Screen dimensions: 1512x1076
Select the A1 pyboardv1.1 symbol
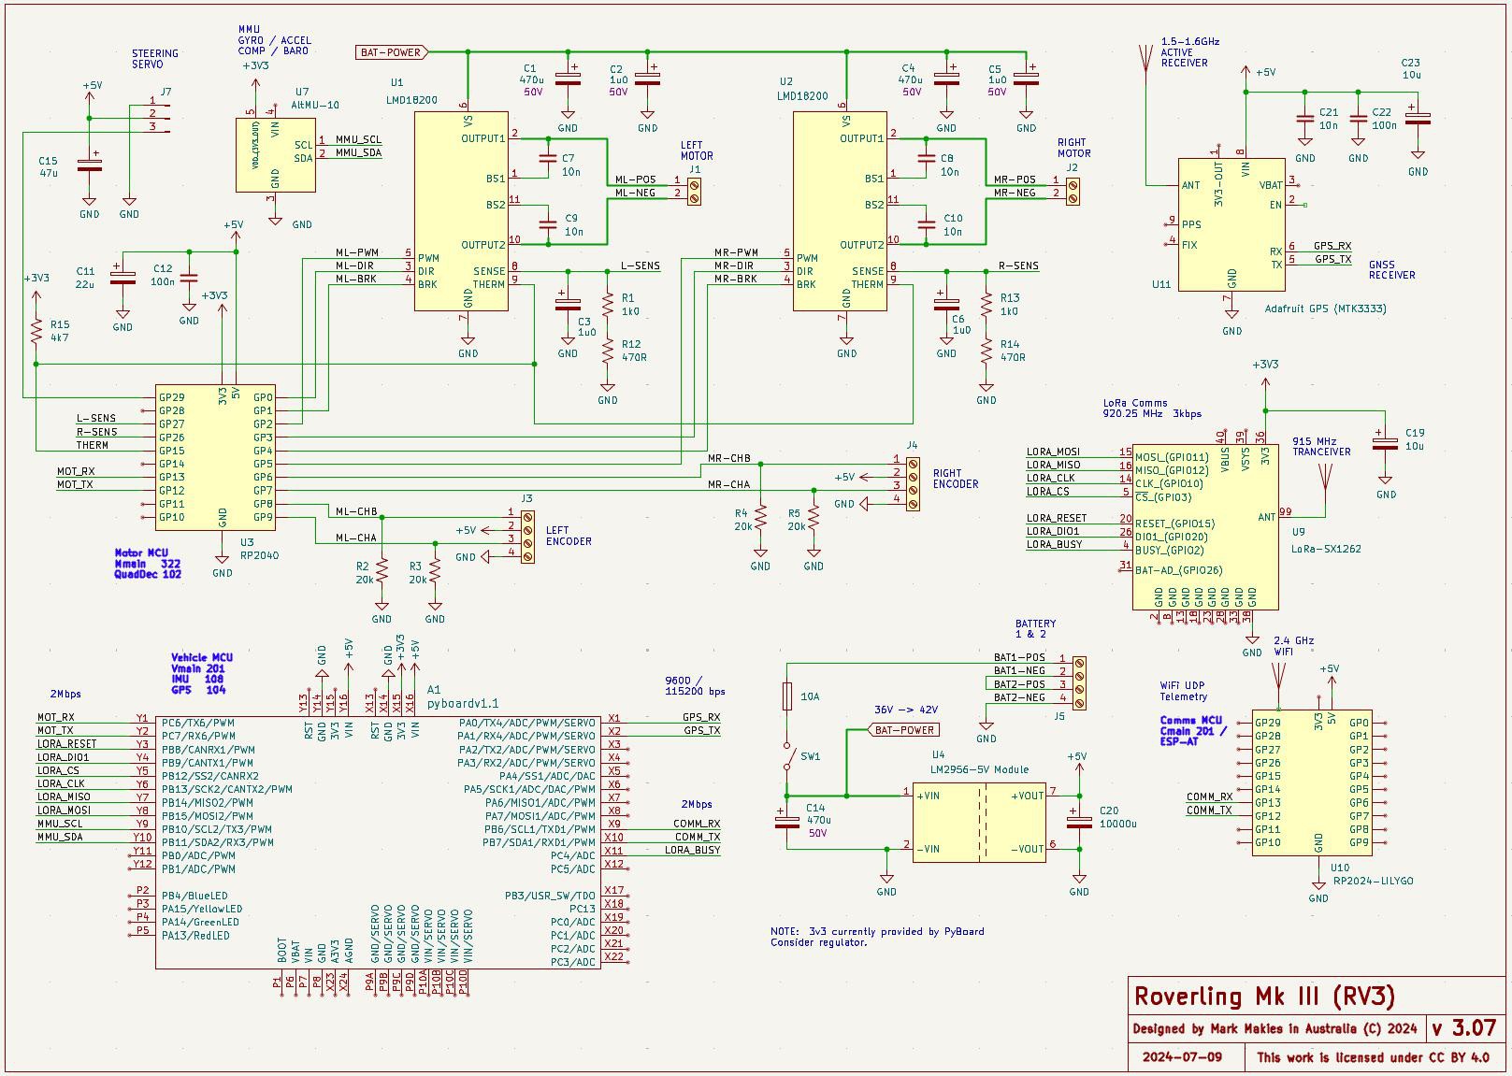pos(378,842)
